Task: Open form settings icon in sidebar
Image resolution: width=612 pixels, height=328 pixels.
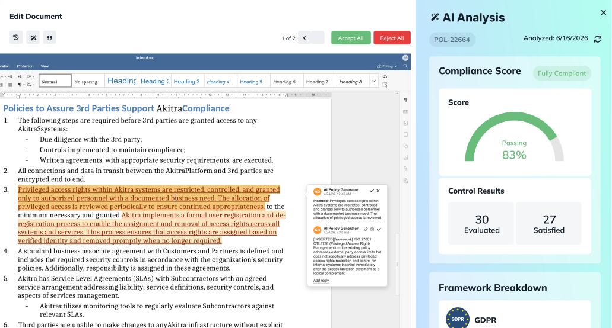Action: pos(405,181)
